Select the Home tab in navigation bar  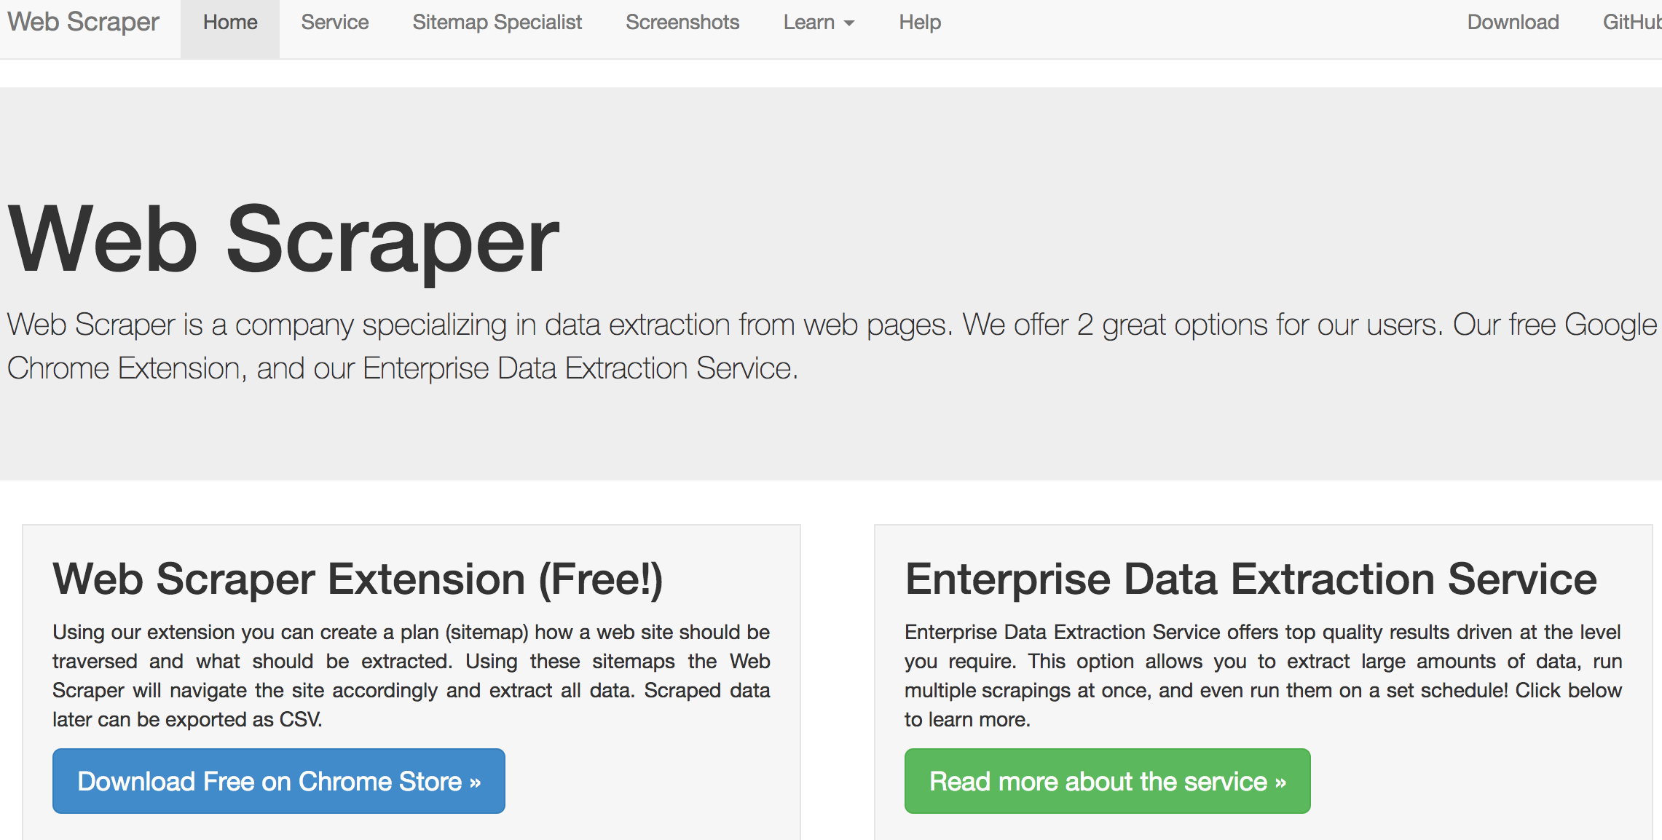click(x=230, y=29)
